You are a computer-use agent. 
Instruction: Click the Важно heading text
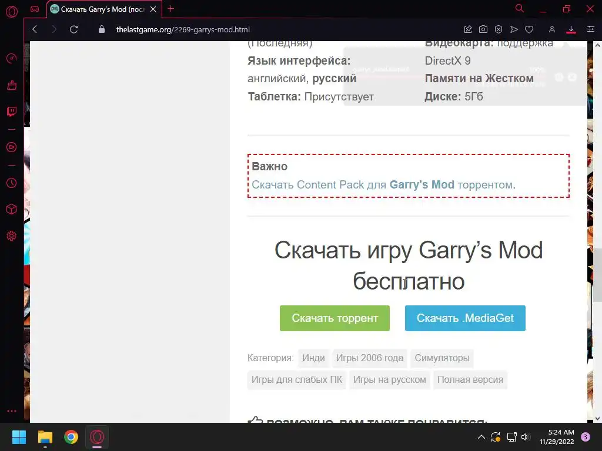point(269,166)
